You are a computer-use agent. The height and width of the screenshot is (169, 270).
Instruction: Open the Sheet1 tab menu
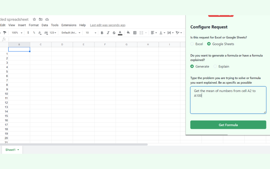pos(18,150)
